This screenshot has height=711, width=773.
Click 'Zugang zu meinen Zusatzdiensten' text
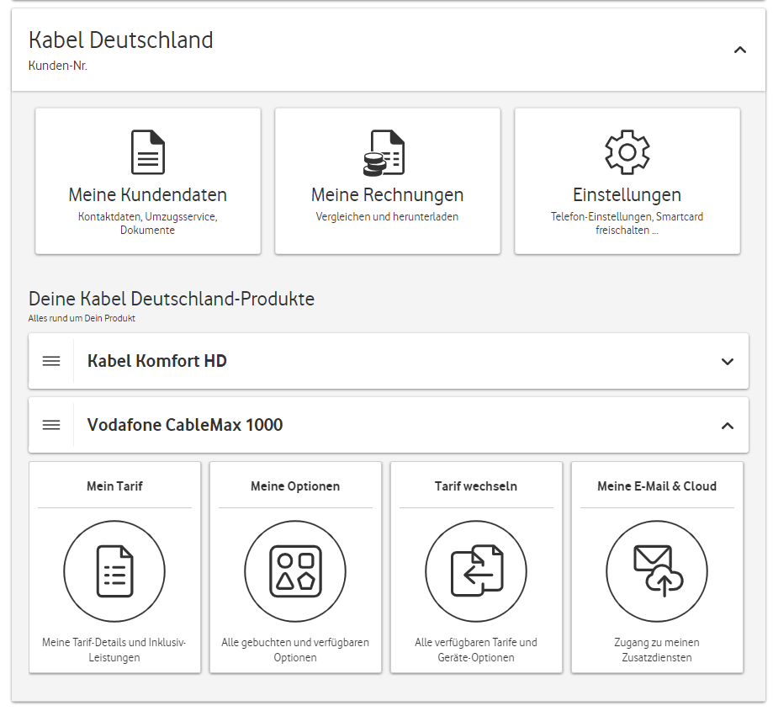pos(657,650)
